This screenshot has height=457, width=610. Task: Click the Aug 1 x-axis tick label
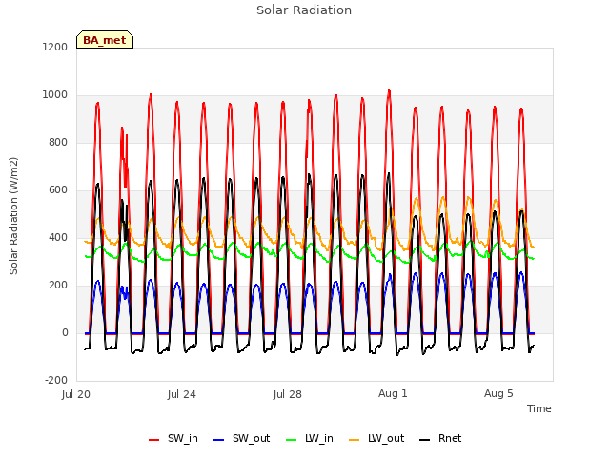[393, 393]
